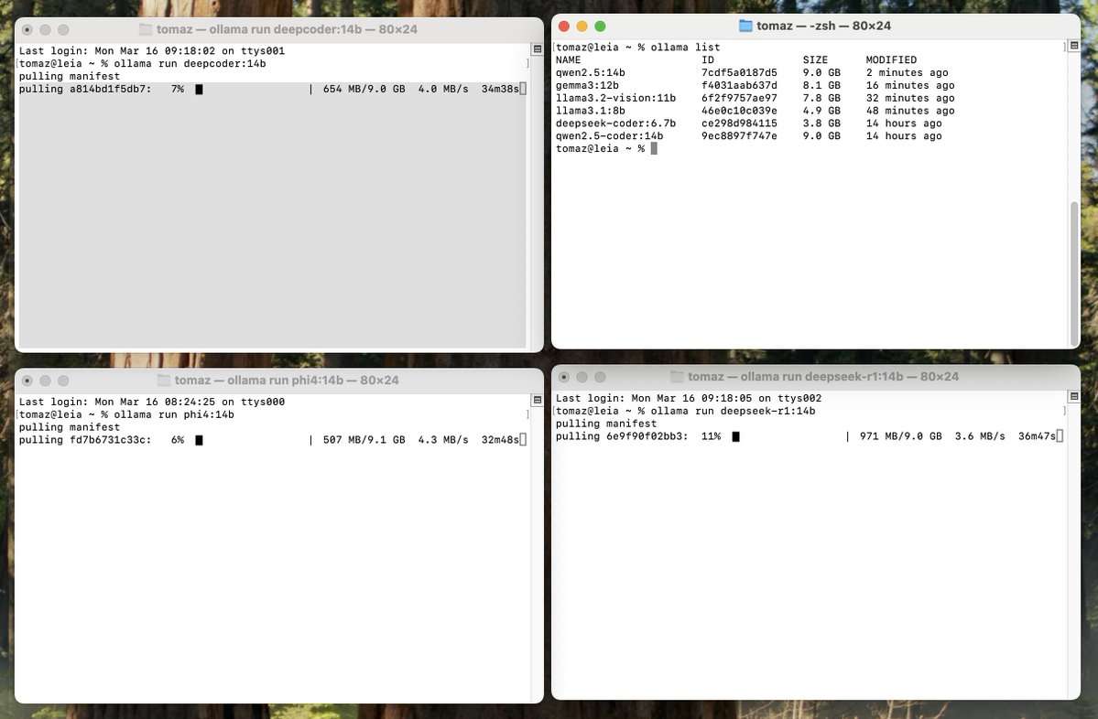The image size is (1098, 719).
Task: Click the ID 6f2f9757ae97 in the list
Action: pos(739,98)
